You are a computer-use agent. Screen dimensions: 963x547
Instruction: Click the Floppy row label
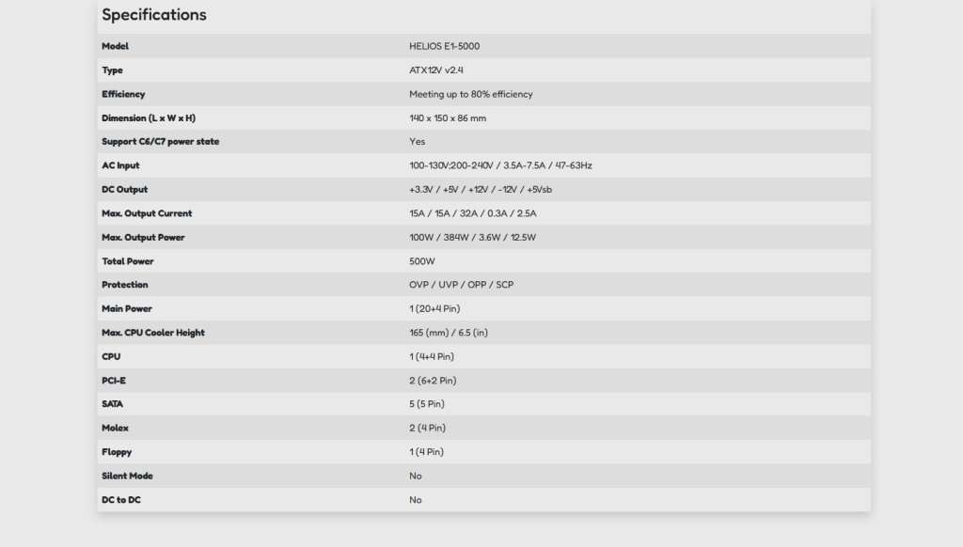pyautogui.click(x=117, y=452)
